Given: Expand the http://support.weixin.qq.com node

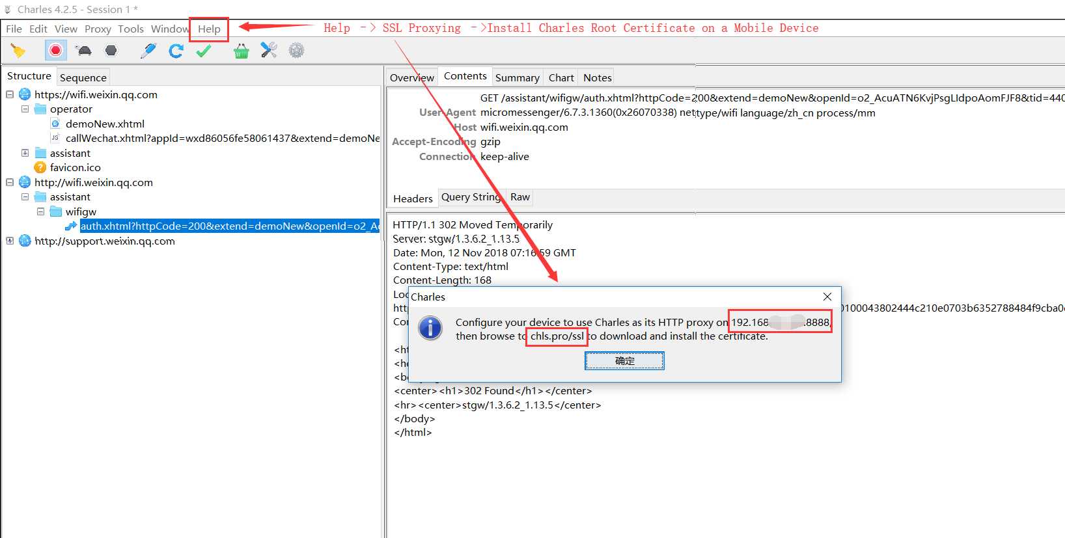Looking at the screenshot, I should click(10, 241).
